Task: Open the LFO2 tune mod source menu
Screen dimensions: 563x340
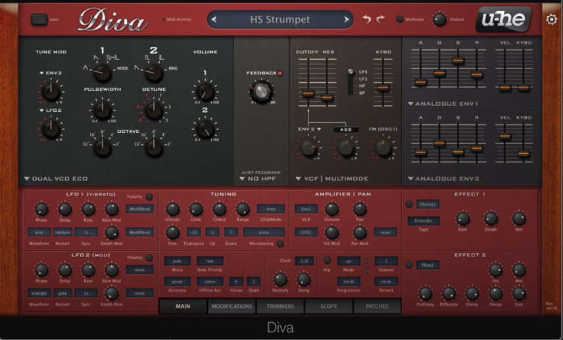Action: [51, 110]
